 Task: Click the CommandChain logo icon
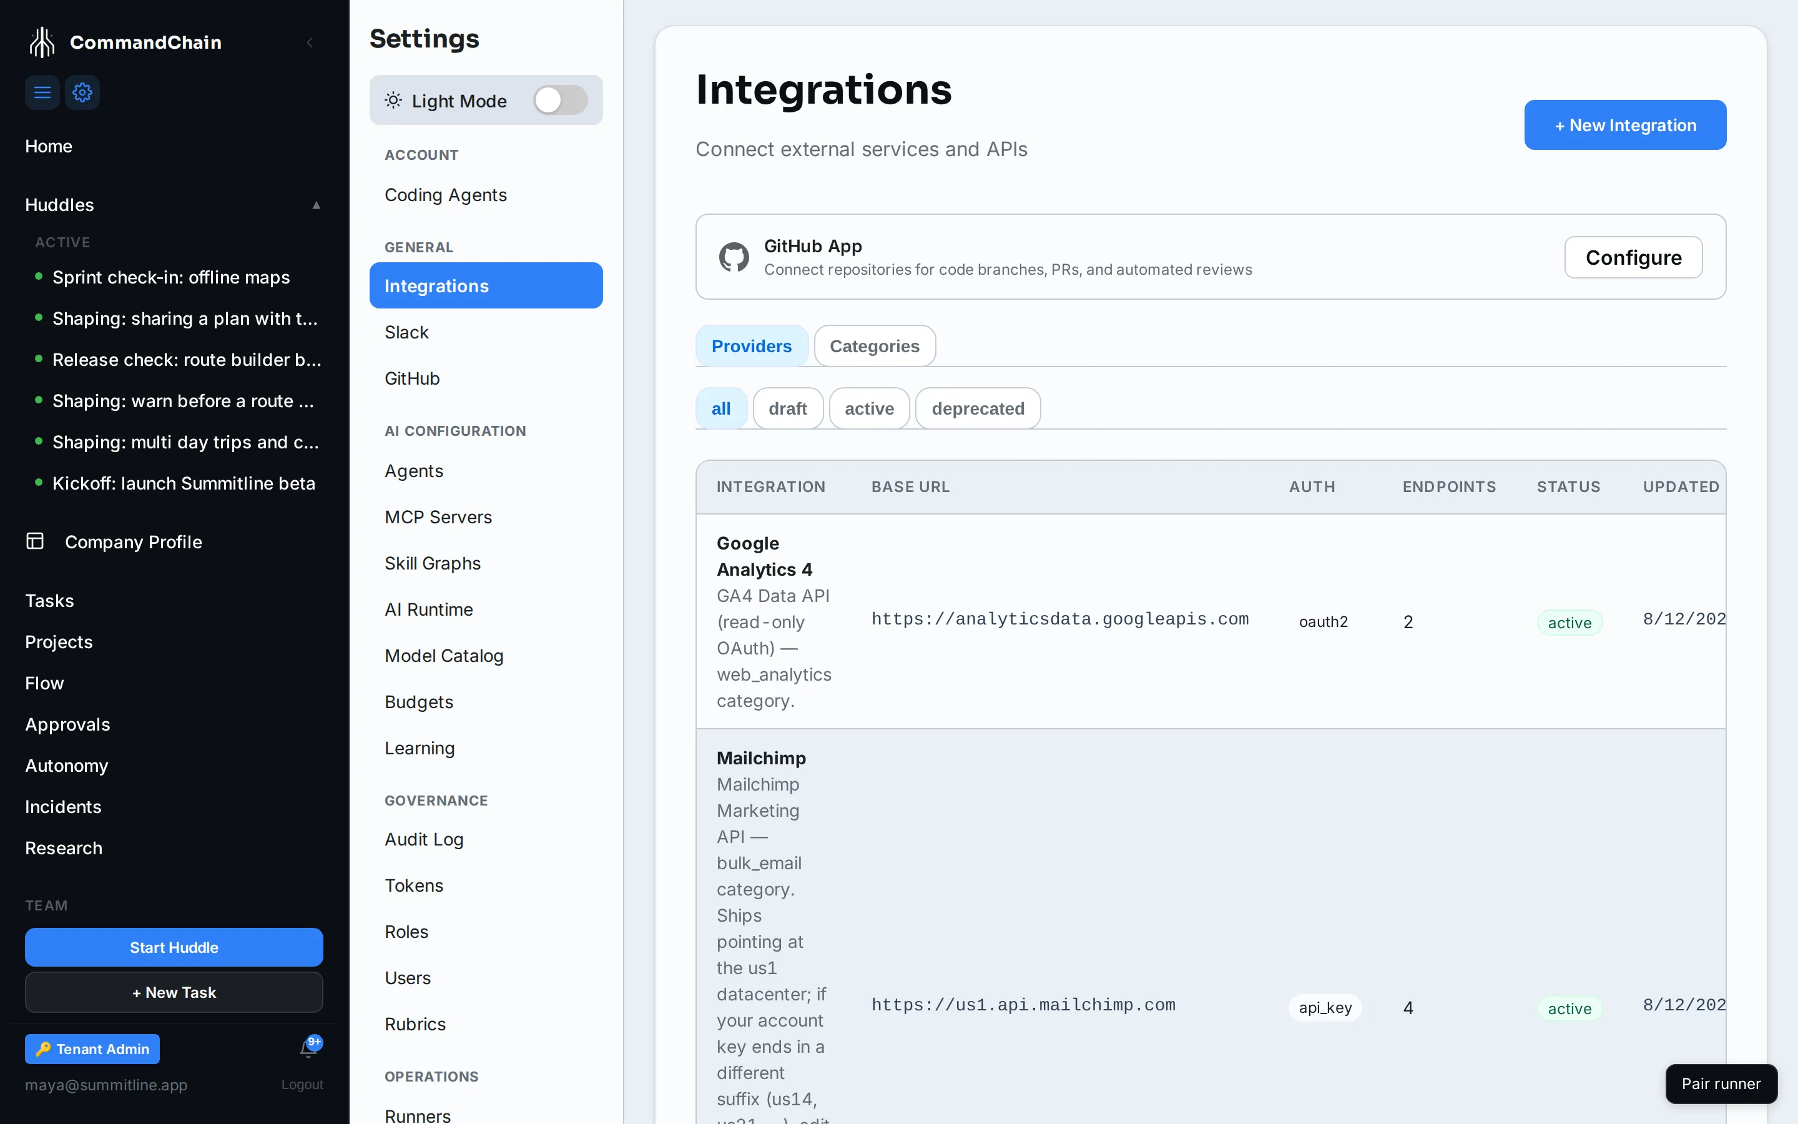42,42
